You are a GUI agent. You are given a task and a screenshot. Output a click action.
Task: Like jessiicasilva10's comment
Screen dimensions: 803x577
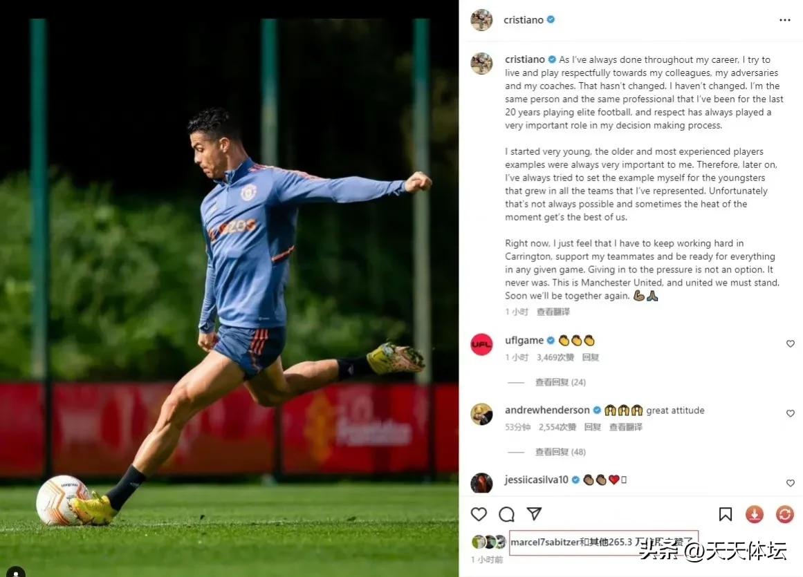790,483
